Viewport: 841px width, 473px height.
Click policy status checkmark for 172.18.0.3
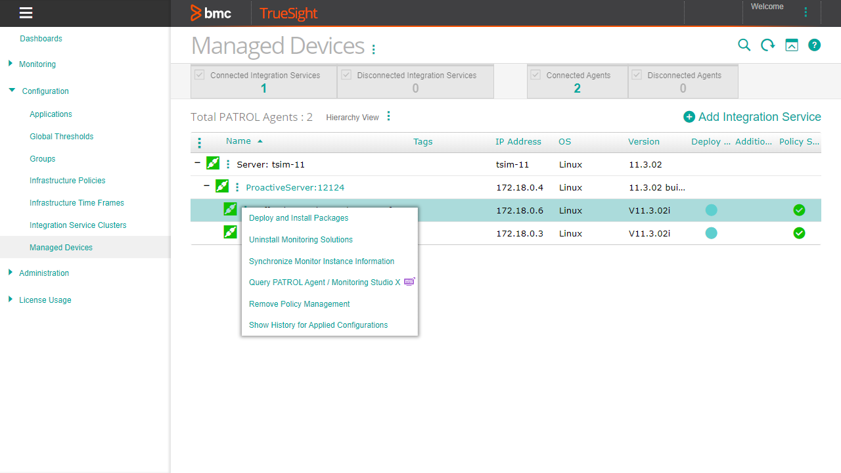799,233
